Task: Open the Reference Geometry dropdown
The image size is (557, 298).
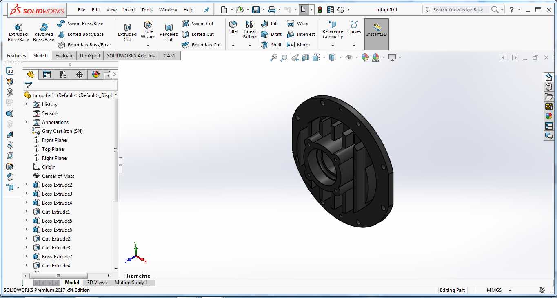Action: click(x=333, y=46)
